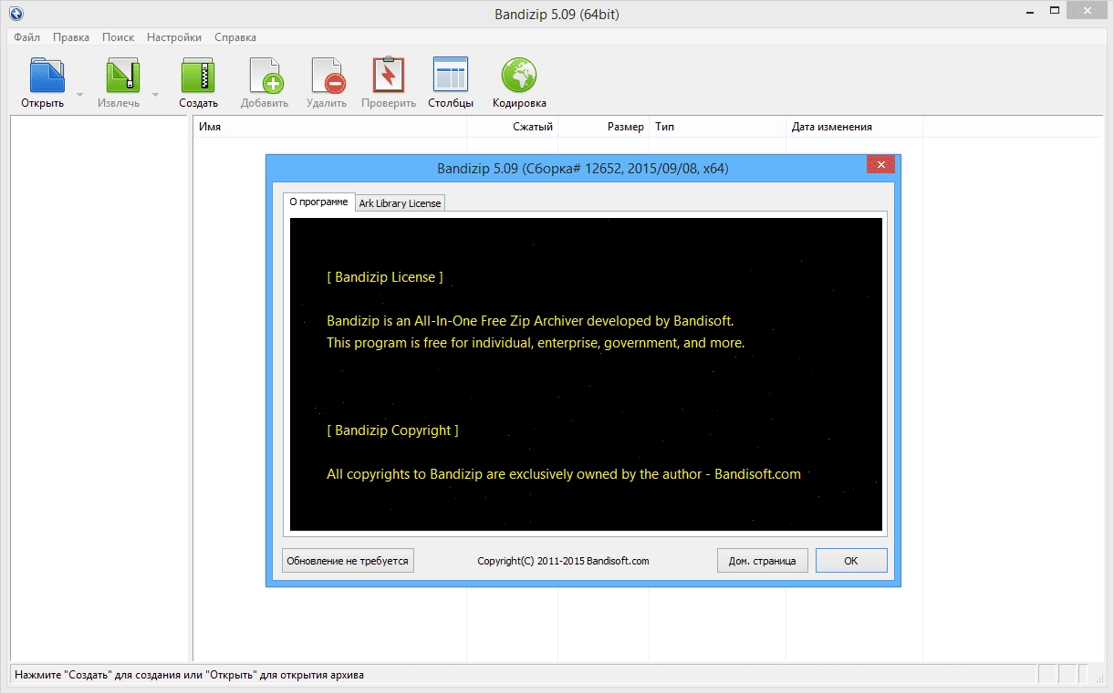
Task: Expand the dropdown arrow next to Открыть
Action: coord(79,94)
